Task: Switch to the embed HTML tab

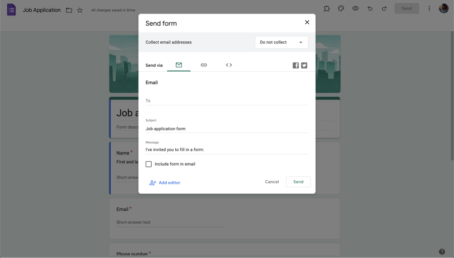Action: 229,65
